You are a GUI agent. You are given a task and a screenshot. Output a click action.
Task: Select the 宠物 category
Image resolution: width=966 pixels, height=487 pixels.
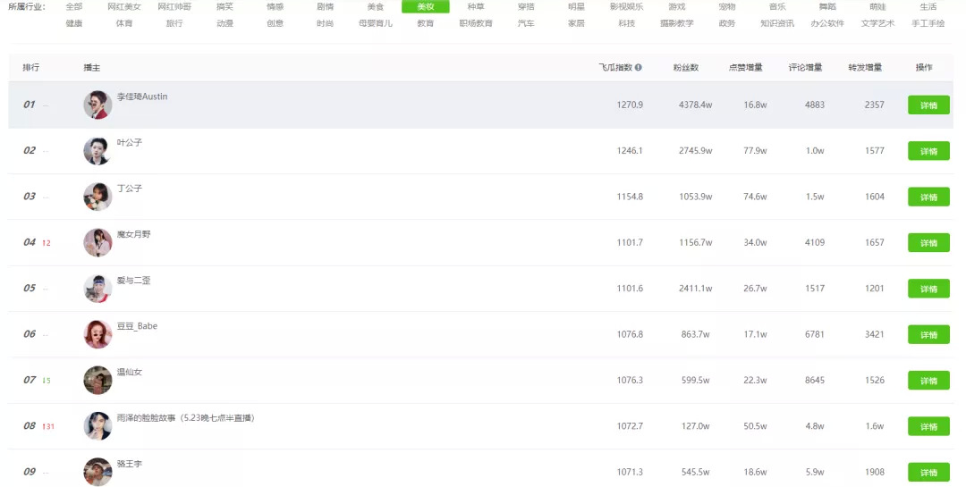(x=727, y=7)
